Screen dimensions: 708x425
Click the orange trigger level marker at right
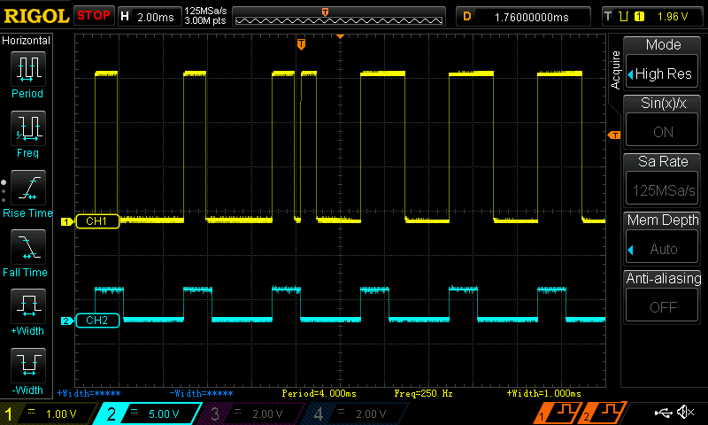pyautogui.click(x=614, y=135)
